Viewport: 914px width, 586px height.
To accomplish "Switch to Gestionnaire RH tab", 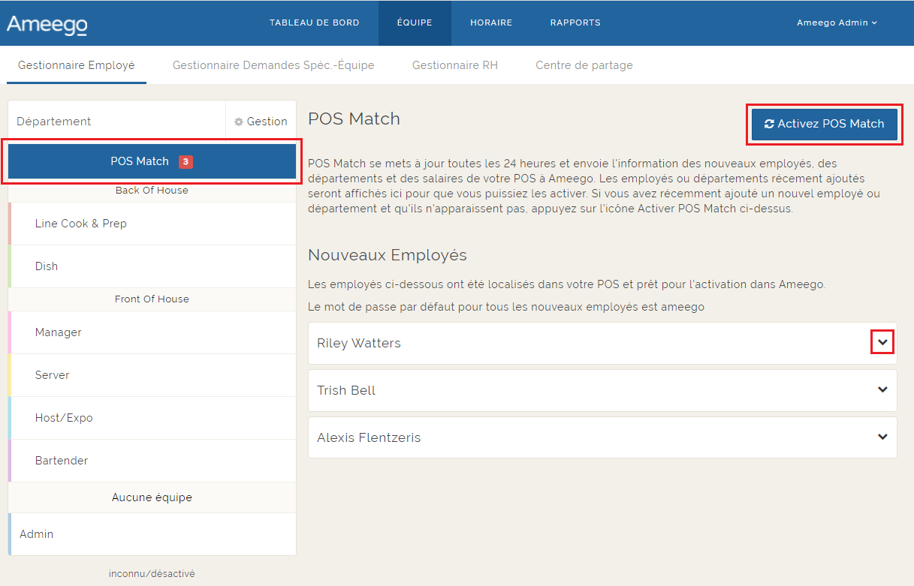I will click(x=454, y=65).
